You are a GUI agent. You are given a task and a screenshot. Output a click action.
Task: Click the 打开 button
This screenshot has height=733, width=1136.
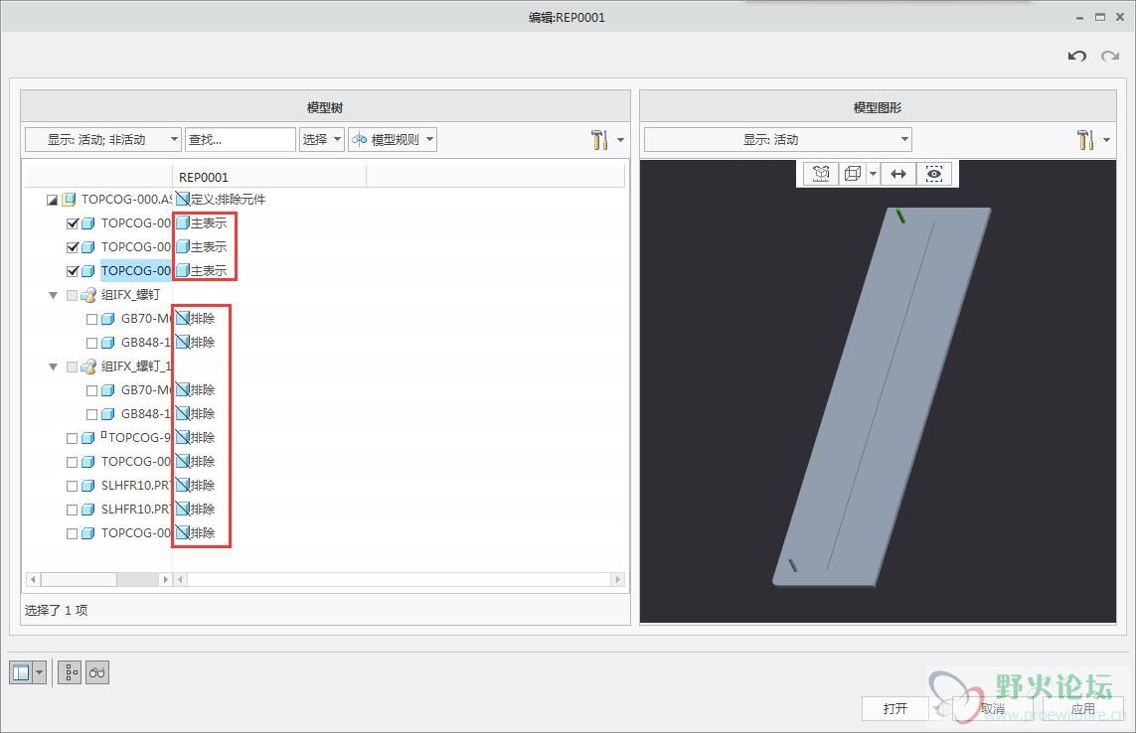coord(895,708)
